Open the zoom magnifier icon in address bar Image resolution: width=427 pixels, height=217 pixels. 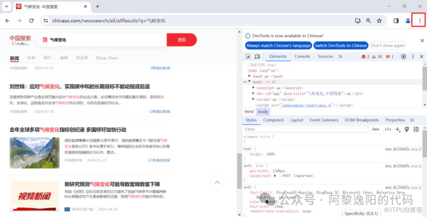(368, 21)
